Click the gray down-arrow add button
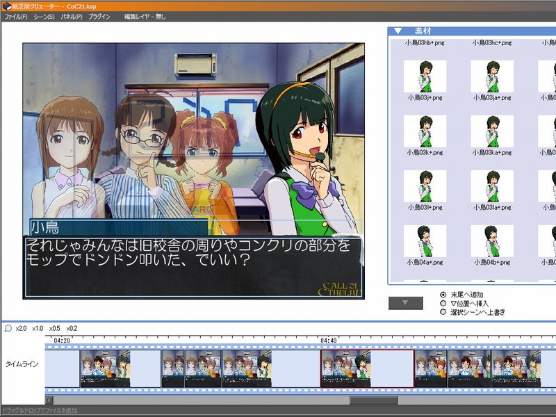 coord(405,303)
